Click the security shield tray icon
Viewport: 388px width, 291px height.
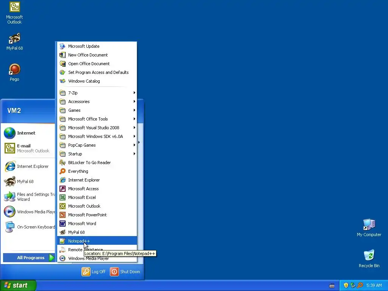click(x=346, y=285)
